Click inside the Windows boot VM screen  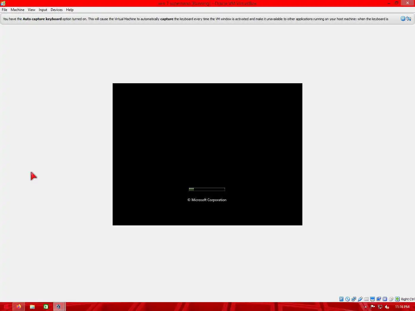pyautogui.click(x=207, y=154)
